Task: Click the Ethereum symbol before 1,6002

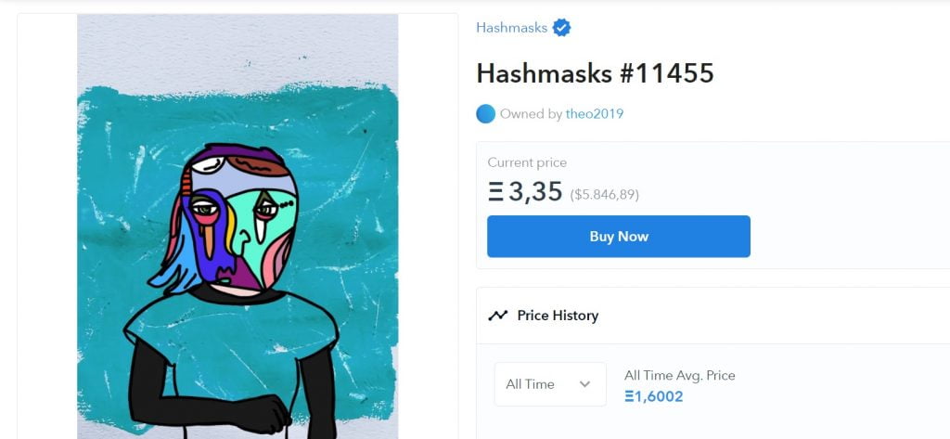Action: [x=629, y=396]
